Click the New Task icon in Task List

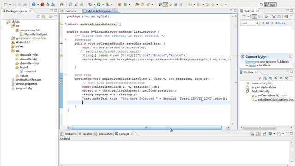[x=244, y=17]
